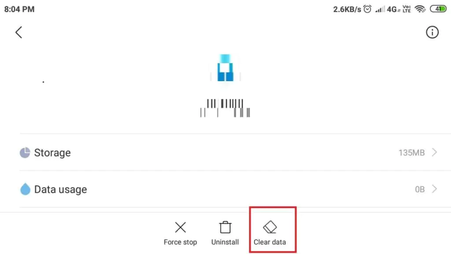Tap the battery indicator in status bar
Screen dimensions: 451x254
click(x=438, y=9)
